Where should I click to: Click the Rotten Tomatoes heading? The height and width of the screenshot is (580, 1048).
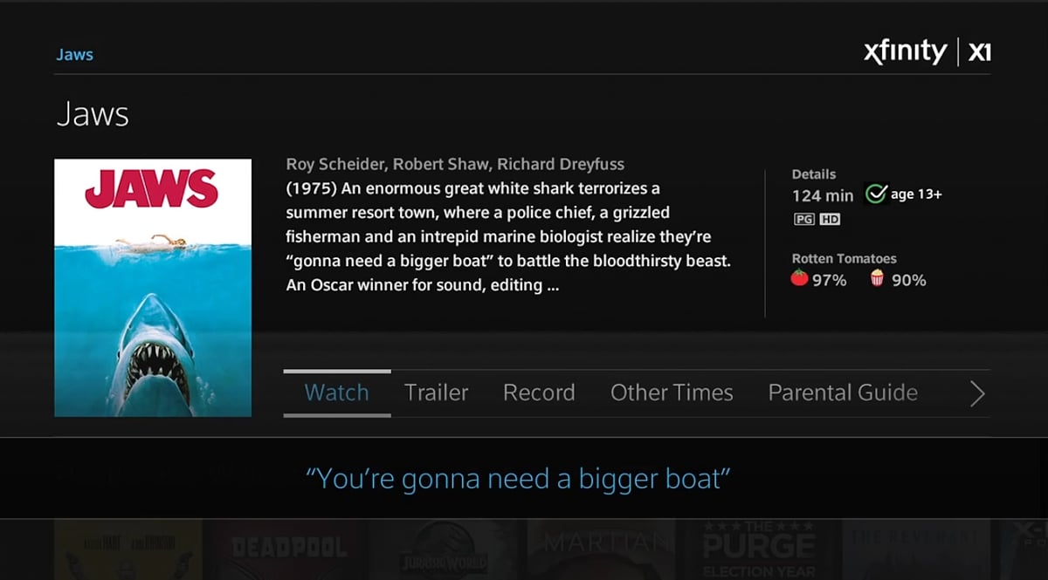[x=844, y=259]
